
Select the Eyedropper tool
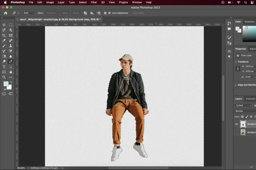tap(4, 41)
